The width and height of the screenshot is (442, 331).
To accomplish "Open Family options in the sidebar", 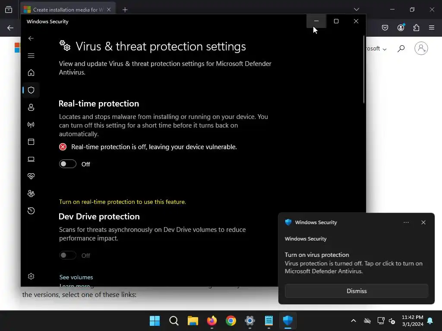I will click(31, 194).
